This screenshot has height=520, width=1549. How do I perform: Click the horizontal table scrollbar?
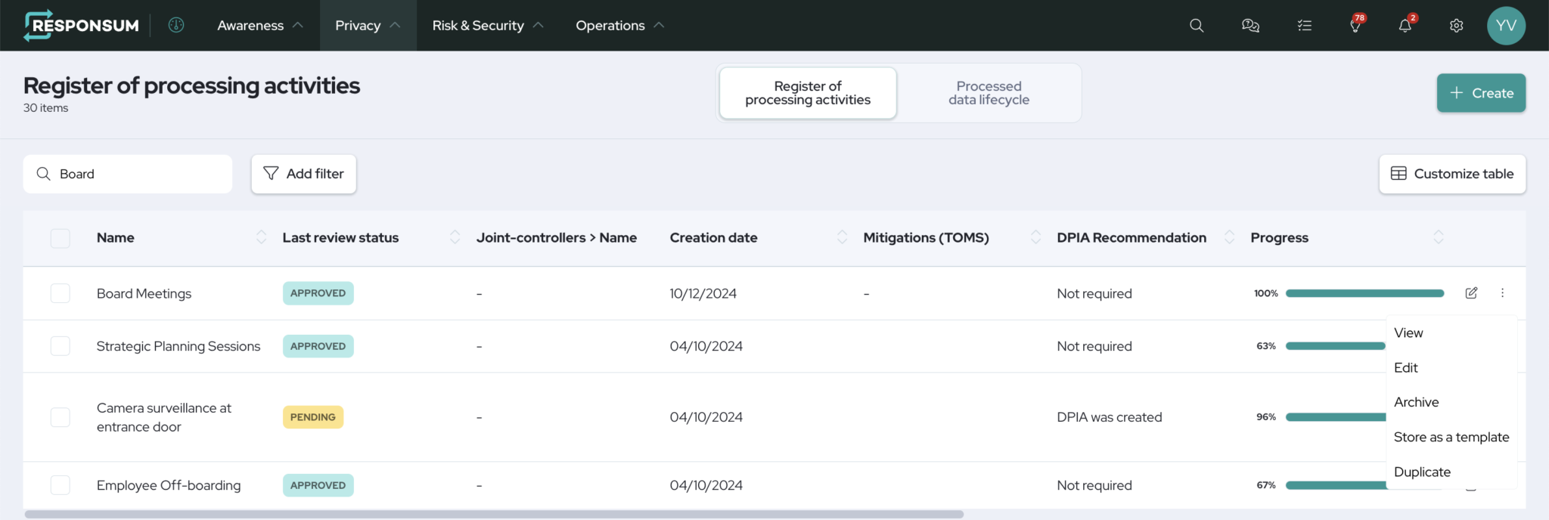[x=494, y=514]
